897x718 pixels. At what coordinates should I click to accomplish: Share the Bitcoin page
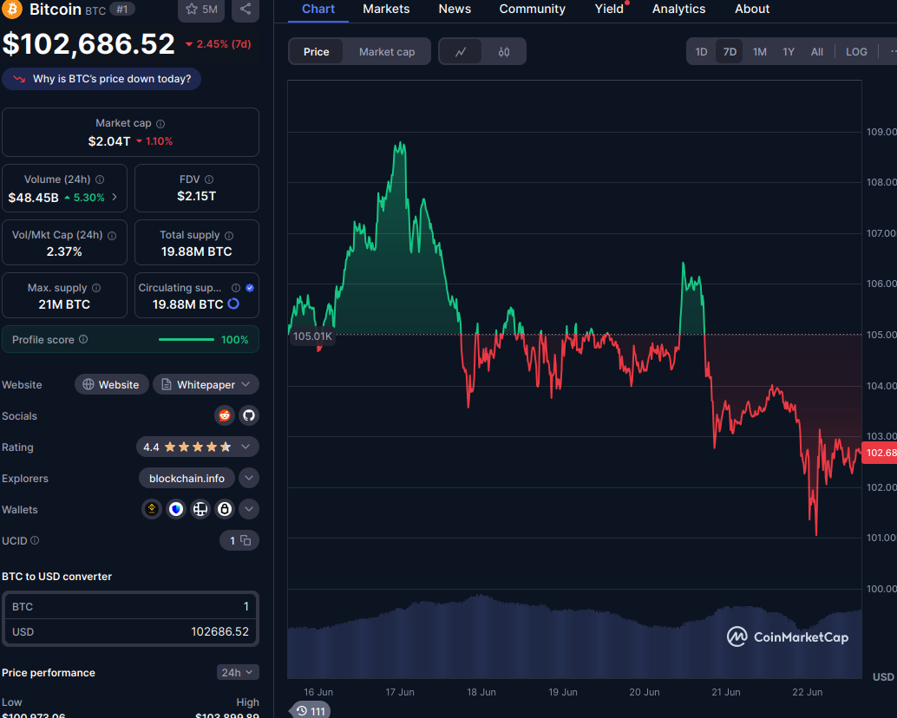[x=246, y=10]
